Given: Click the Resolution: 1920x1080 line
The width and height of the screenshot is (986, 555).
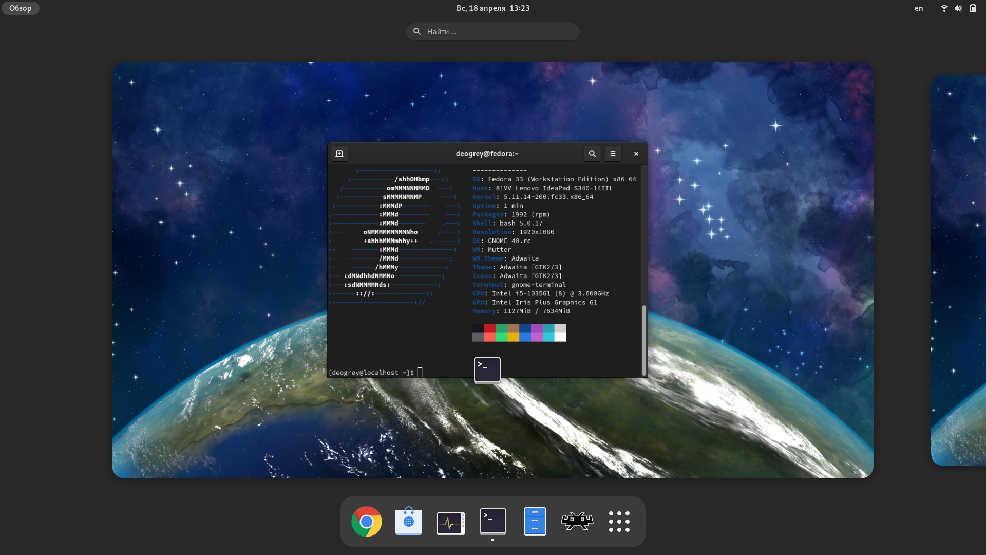Looking at the screenshot, I should pos(513,232).
